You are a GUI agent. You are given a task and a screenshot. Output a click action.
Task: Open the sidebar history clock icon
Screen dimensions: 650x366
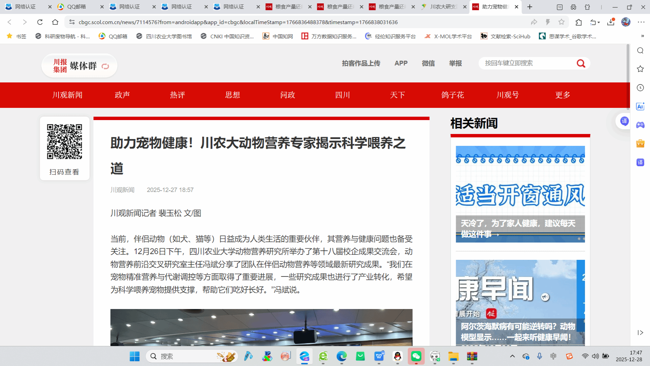click(x=640, y=88)
